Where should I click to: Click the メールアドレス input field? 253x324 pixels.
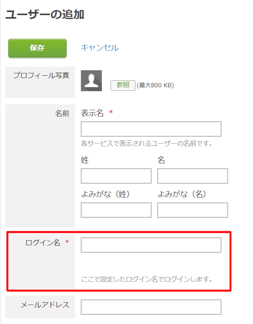151,307
